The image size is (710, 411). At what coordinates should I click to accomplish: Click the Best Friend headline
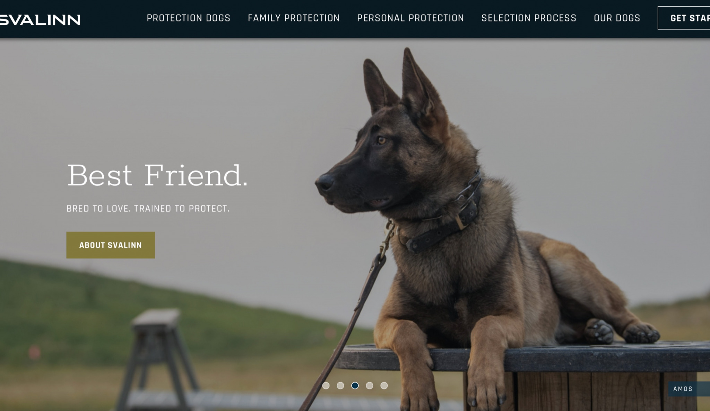[x=157, y=175]
